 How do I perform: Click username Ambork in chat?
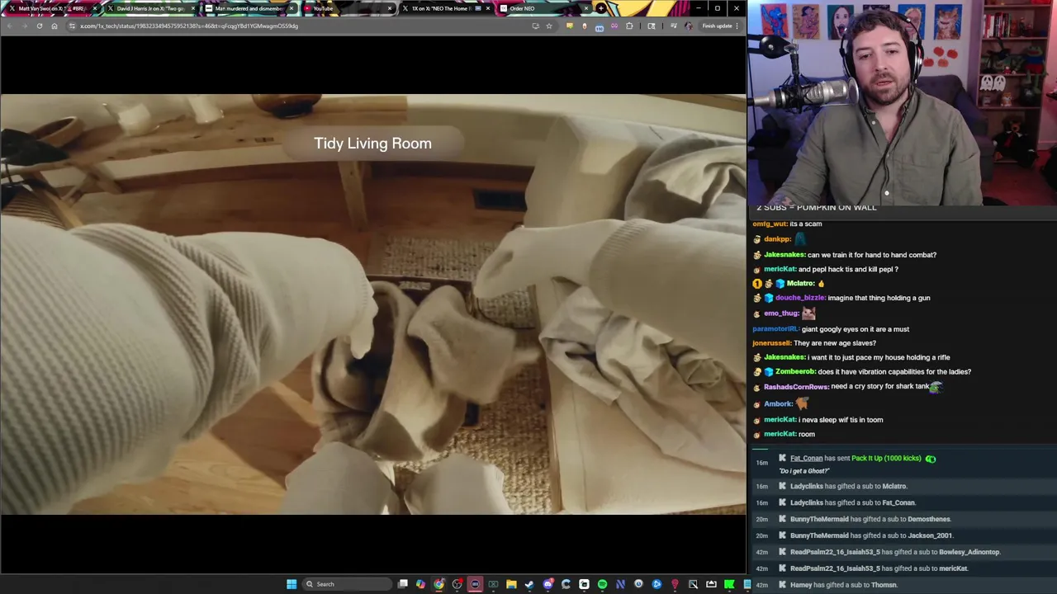pyautogui.click(x=778, y=404)
